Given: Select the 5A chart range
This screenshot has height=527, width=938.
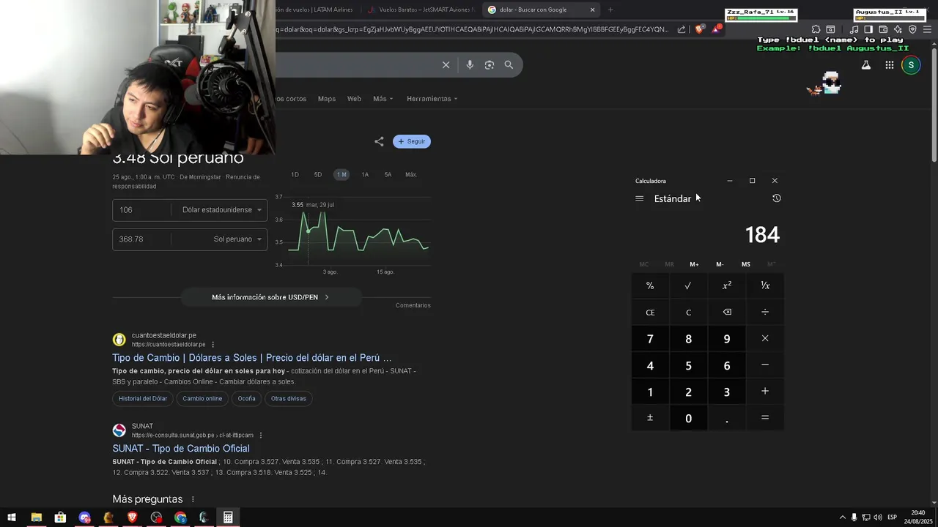Looking at the screenshot, I should pyautogui.click(x=388, y=174).
